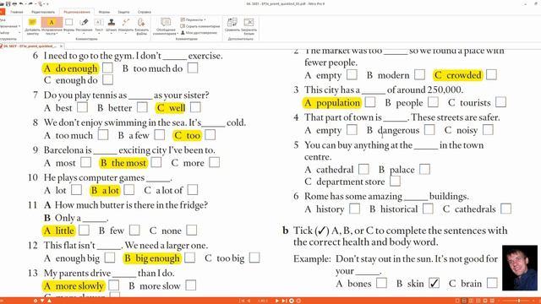Open the Summarize Comments tool
The height and width of the screenshot is (304, 541).
point(166,23)
